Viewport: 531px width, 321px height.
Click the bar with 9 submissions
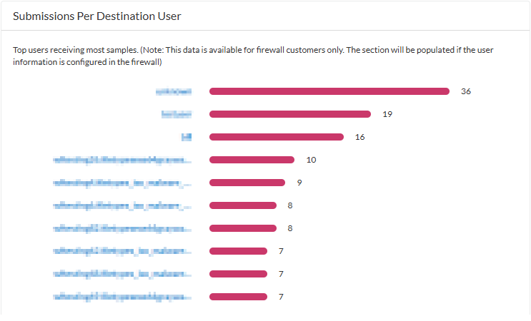(x=247, y=183)
